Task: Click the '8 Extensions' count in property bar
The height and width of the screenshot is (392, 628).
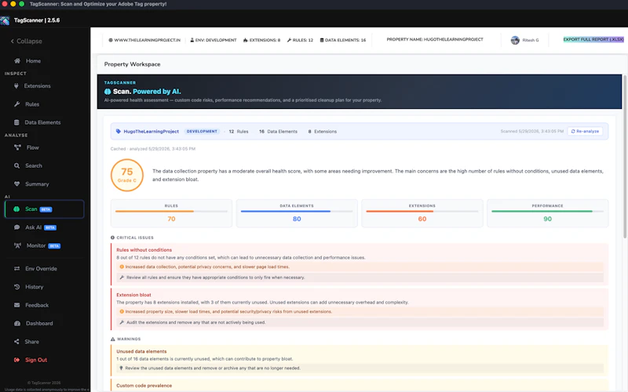Action: click(x=322, y=131)
